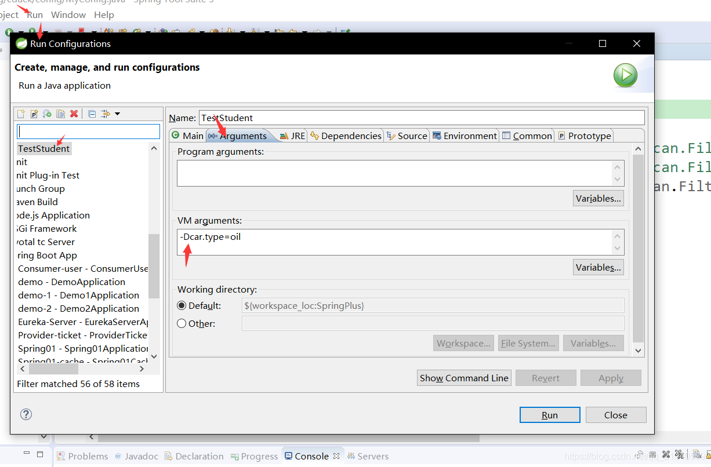This screenshot has width=711, height=467.
Task: Select TestStudent in the configuration list
Action: point(43,148)
